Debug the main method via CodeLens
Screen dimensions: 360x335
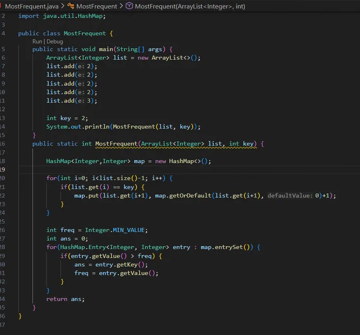(55, 41)
